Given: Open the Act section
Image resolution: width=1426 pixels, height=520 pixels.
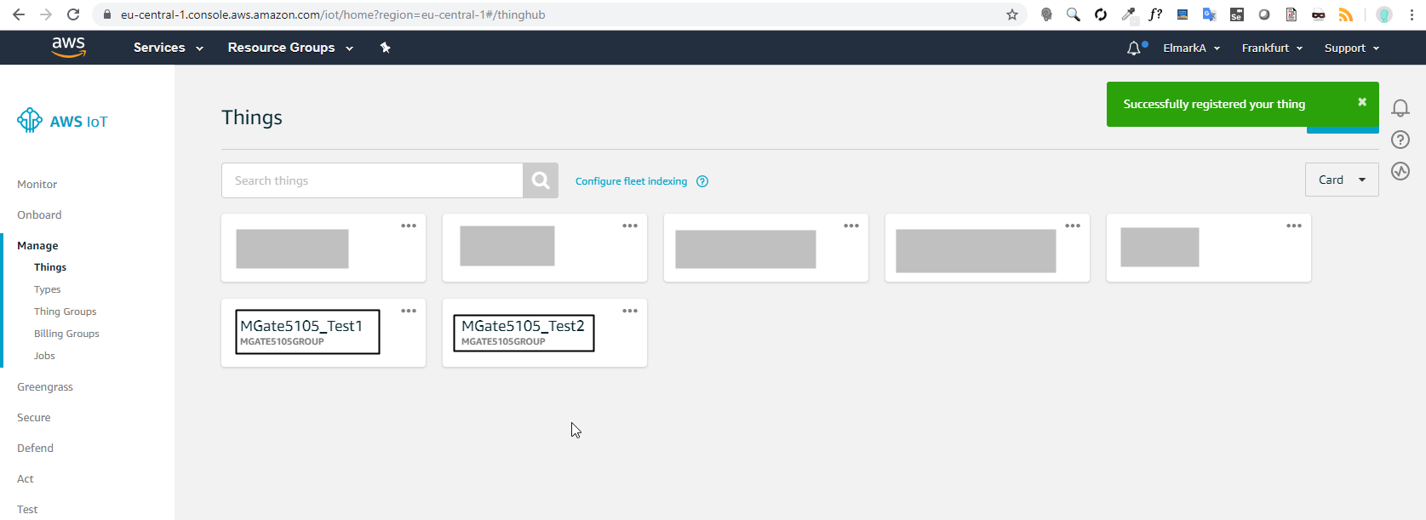Looking at the screenshot, I should click(x=26, y=478).
